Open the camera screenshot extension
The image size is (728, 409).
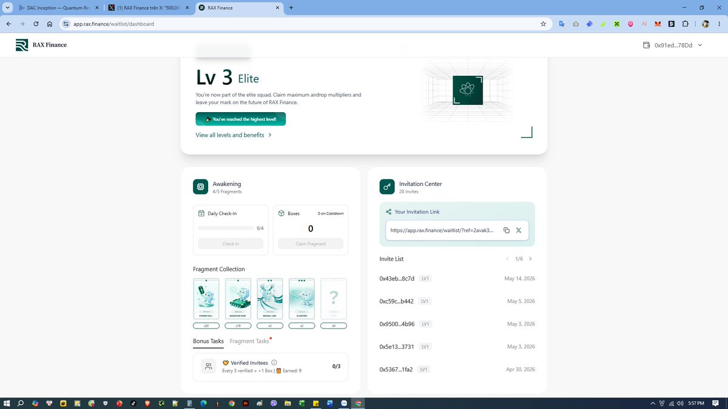pyautogui.click(x=575, y=24)
